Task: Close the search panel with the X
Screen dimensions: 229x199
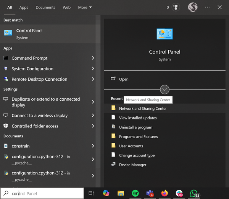Action: coord(219,7)
